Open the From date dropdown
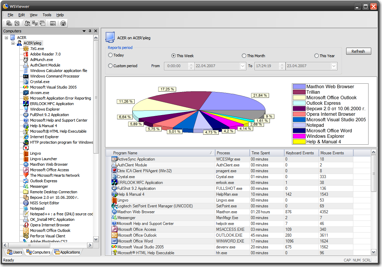 pyautogui.click(x=242, y=66)
